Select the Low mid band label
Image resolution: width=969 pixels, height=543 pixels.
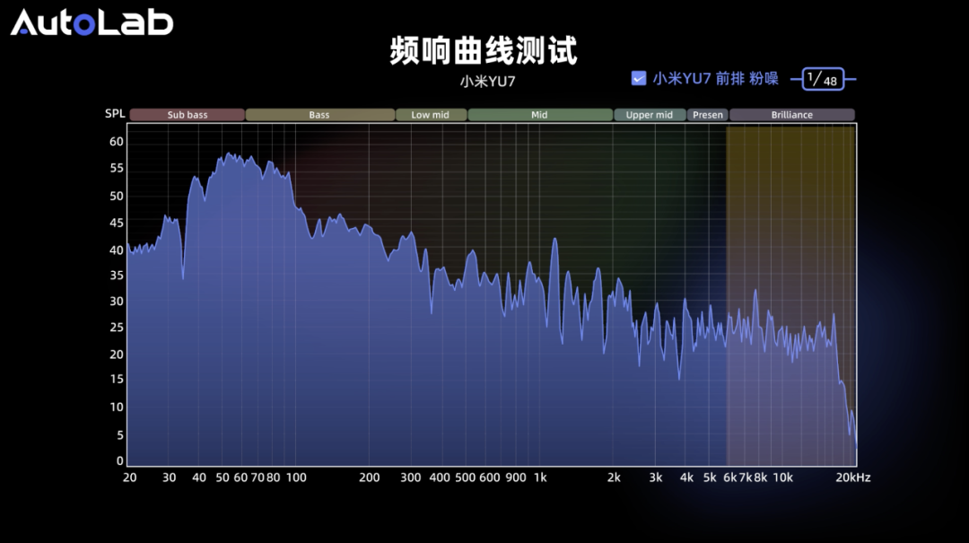coord(431,114)
